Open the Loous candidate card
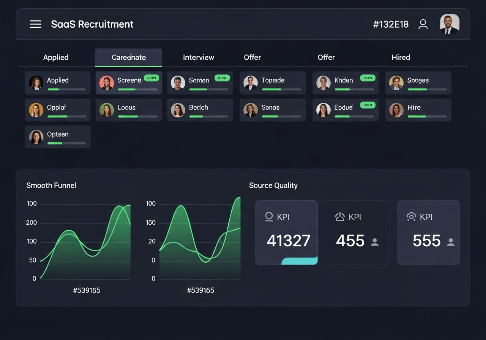This screenshot has height=340, width=486. [129, 110]
